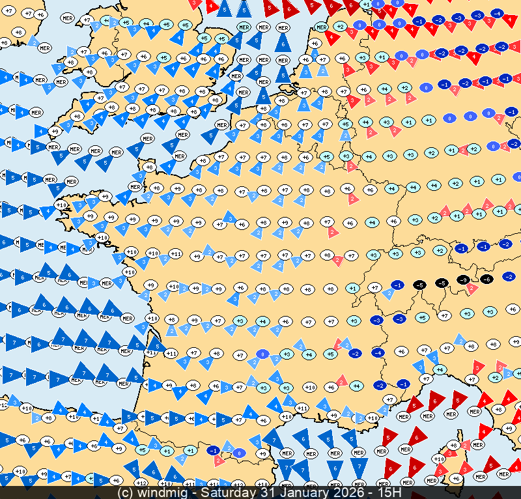Select the black -6 temperature marker
Screen dimensions: 521x499
[486, 279]
